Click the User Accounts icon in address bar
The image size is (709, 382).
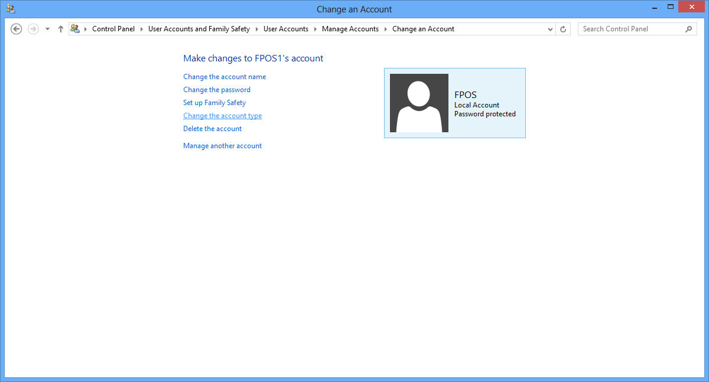[75, 28]
